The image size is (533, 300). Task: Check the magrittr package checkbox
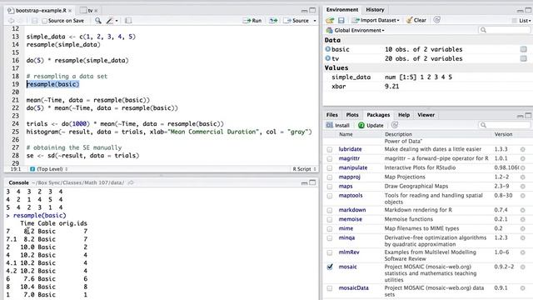(x=330, y=158)
